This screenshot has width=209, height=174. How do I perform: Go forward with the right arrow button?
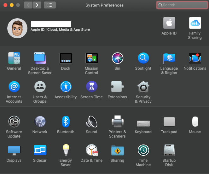coord(37,5)
